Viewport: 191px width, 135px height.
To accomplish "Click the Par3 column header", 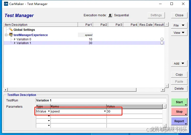I will pos(116,25).
